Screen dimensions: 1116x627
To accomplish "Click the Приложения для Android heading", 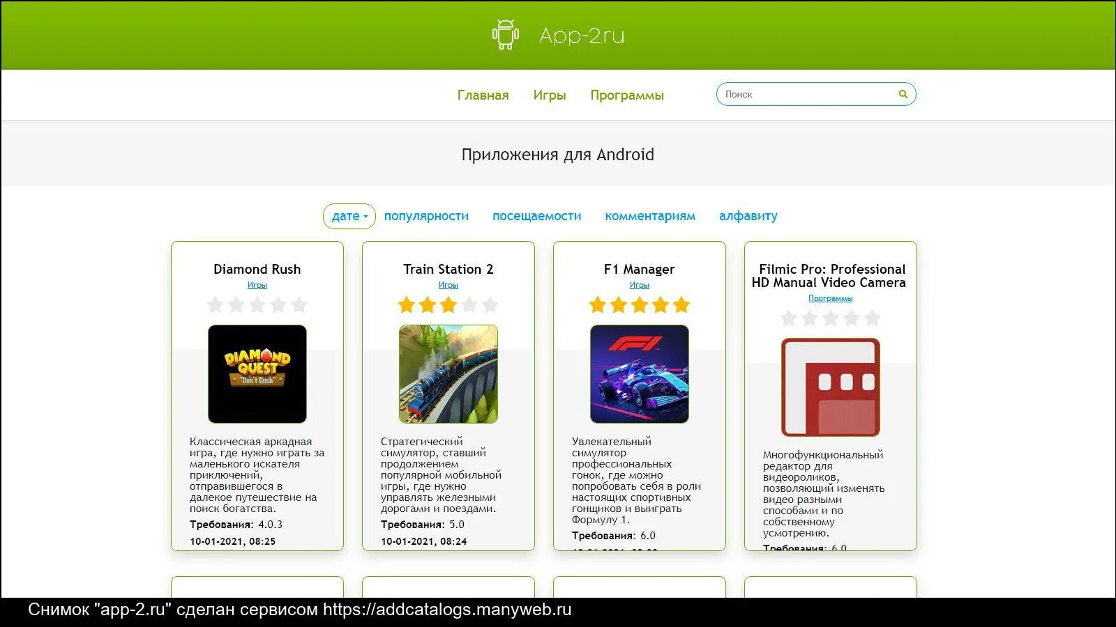I will 558,155.
